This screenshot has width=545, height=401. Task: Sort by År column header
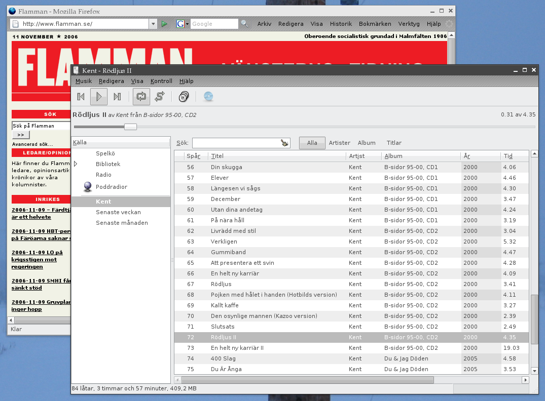481,156
